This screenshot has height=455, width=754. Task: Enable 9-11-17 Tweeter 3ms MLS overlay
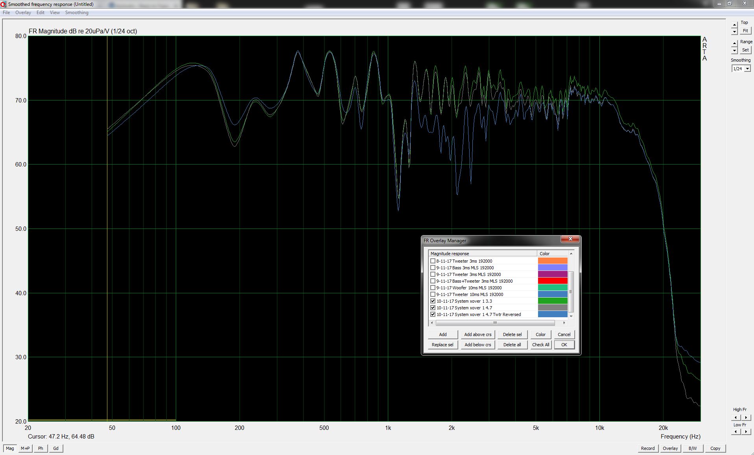click(433, 274)
